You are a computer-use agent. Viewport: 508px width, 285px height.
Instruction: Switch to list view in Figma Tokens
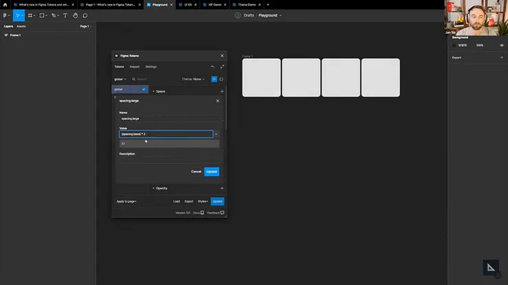click(213, 79)
